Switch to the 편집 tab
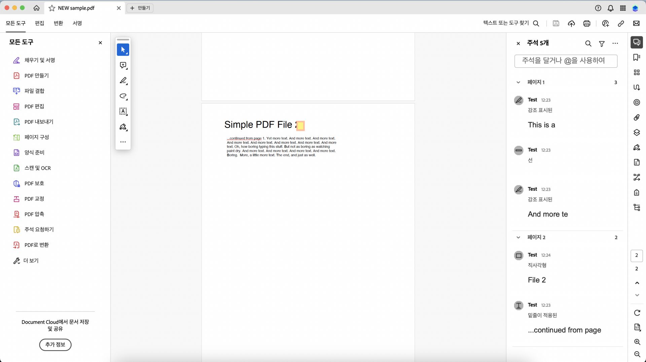 tap(39, 23)
